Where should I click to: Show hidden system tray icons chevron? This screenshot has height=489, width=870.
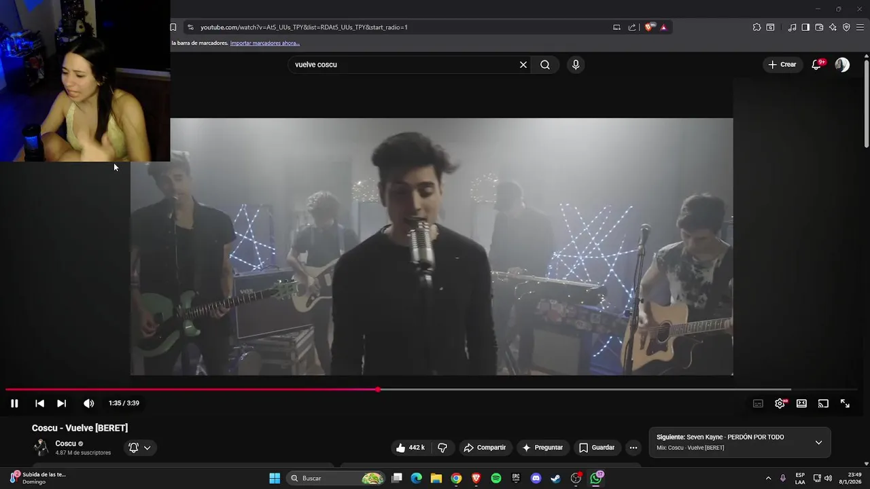[x=769, y=478]
